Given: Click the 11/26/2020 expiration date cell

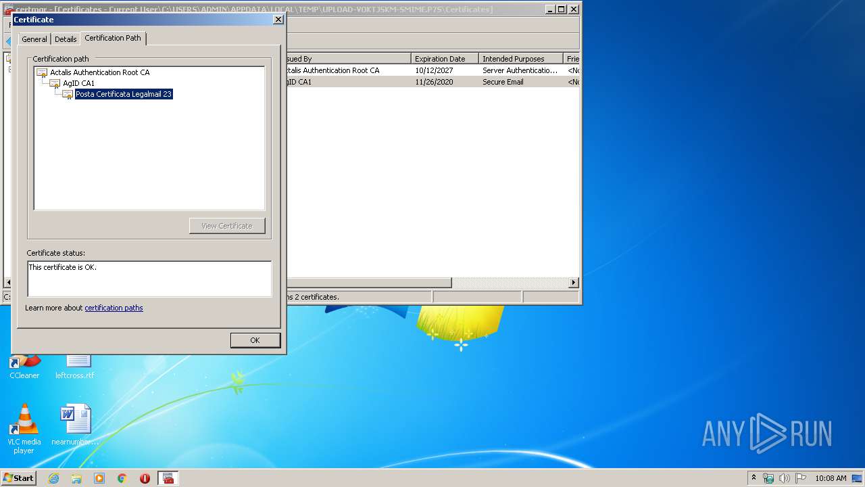Looking at the screenshot, I should [434, 82].
